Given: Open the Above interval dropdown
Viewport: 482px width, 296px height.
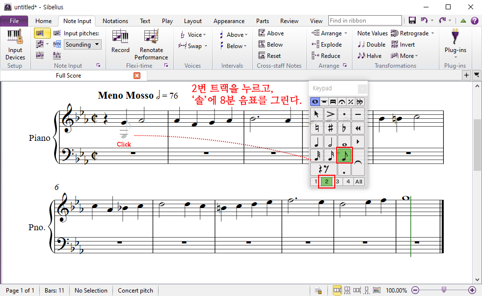Looking at the screenshot, I should pos(233,35).
